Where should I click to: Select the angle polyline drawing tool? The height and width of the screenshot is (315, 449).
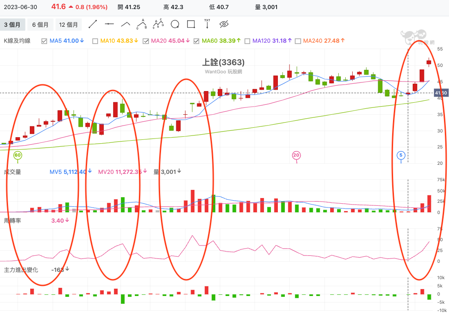(125, 24)
